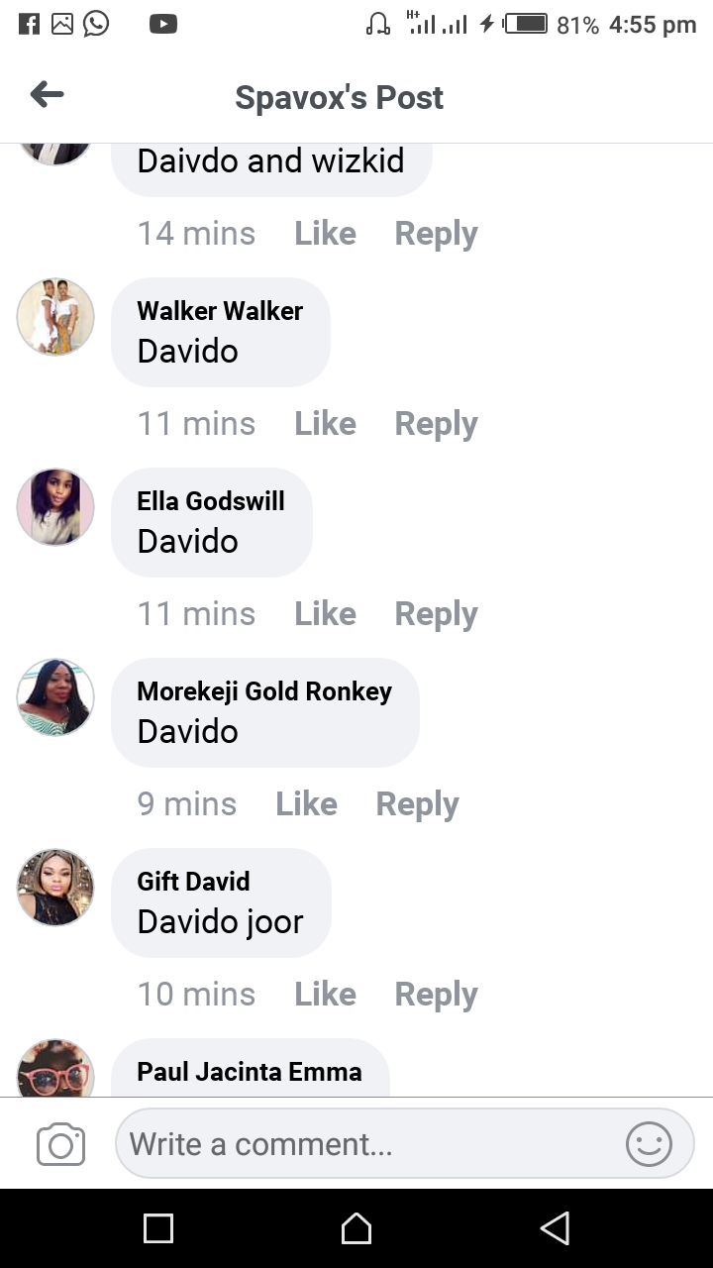
Task: Open the emoji smiley picker
Action: pos(649,1144)
